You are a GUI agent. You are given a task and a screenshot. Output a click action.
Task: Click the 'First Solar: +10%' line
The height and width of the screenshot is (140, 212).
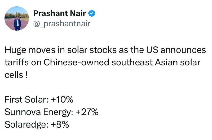pos(39,99)
